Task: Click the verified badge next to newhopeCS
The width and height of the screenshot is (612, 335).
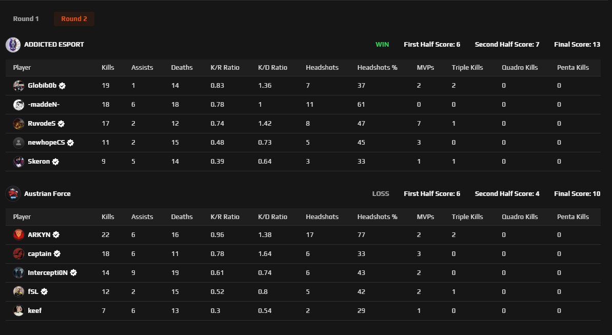Action: pyautogui.click(x=70, y=143)
